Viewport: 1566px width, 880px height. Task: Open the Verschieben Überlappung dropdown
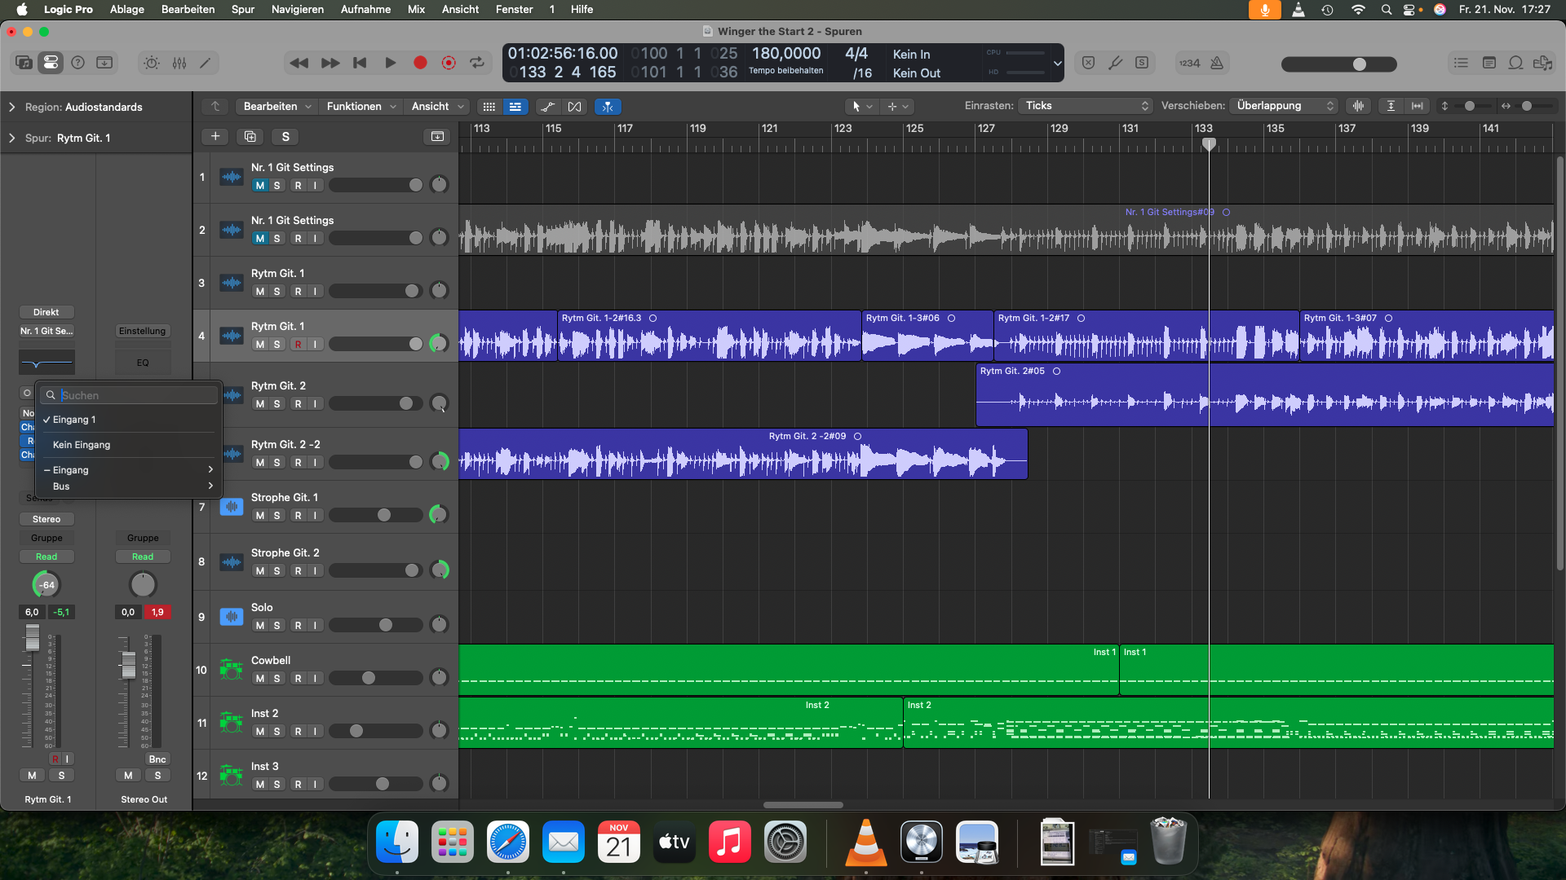[x=1285, y=106]
